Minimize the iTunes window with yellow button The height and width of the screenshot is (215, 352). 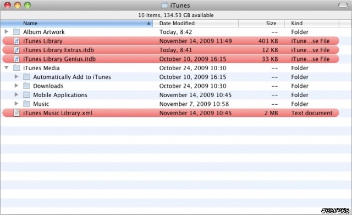tap(18, 5)
